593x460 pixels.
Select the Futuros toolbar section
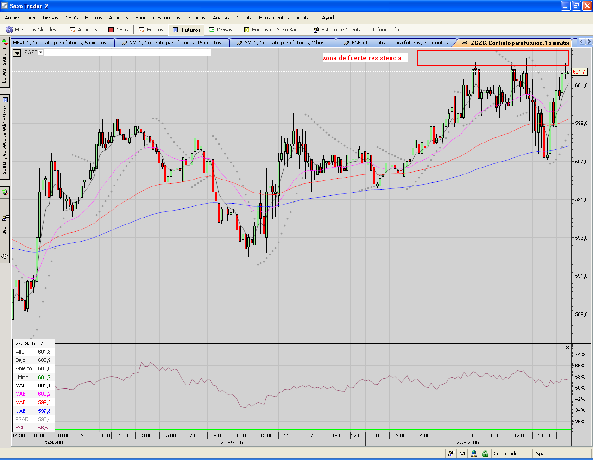[186, 30]
